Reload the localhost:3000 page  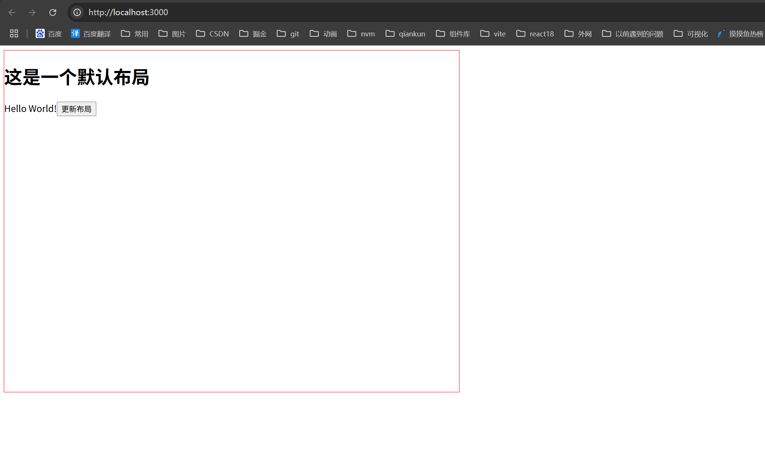(x=53, y=12)
